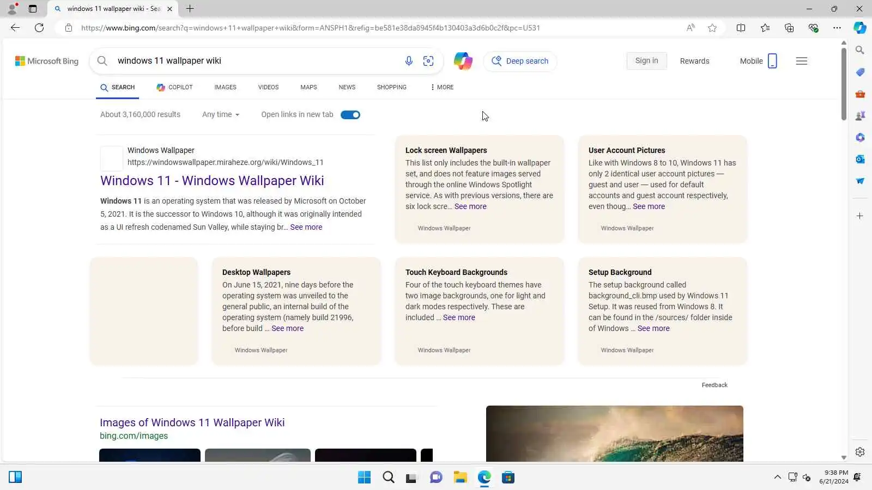Open the Rewards link
Screen dimensions: 872x490
click(x=695, y=61)
